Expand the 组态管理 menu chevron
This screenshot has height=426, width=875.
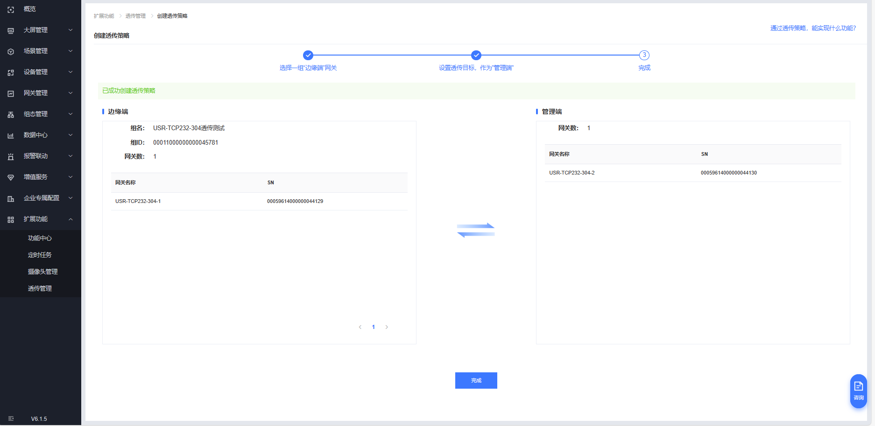click(x=71, y=114)
